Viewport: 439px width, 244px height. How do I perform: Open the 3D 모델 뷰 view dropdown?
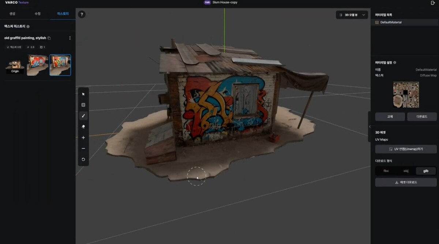tap(352, 15)
